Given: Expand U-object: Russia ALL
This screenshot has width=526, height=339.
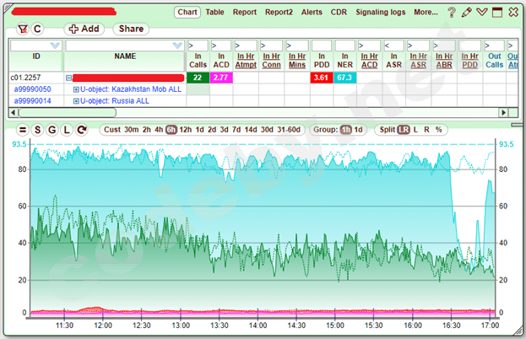Looking at the screenshot, I should point(76,101).
